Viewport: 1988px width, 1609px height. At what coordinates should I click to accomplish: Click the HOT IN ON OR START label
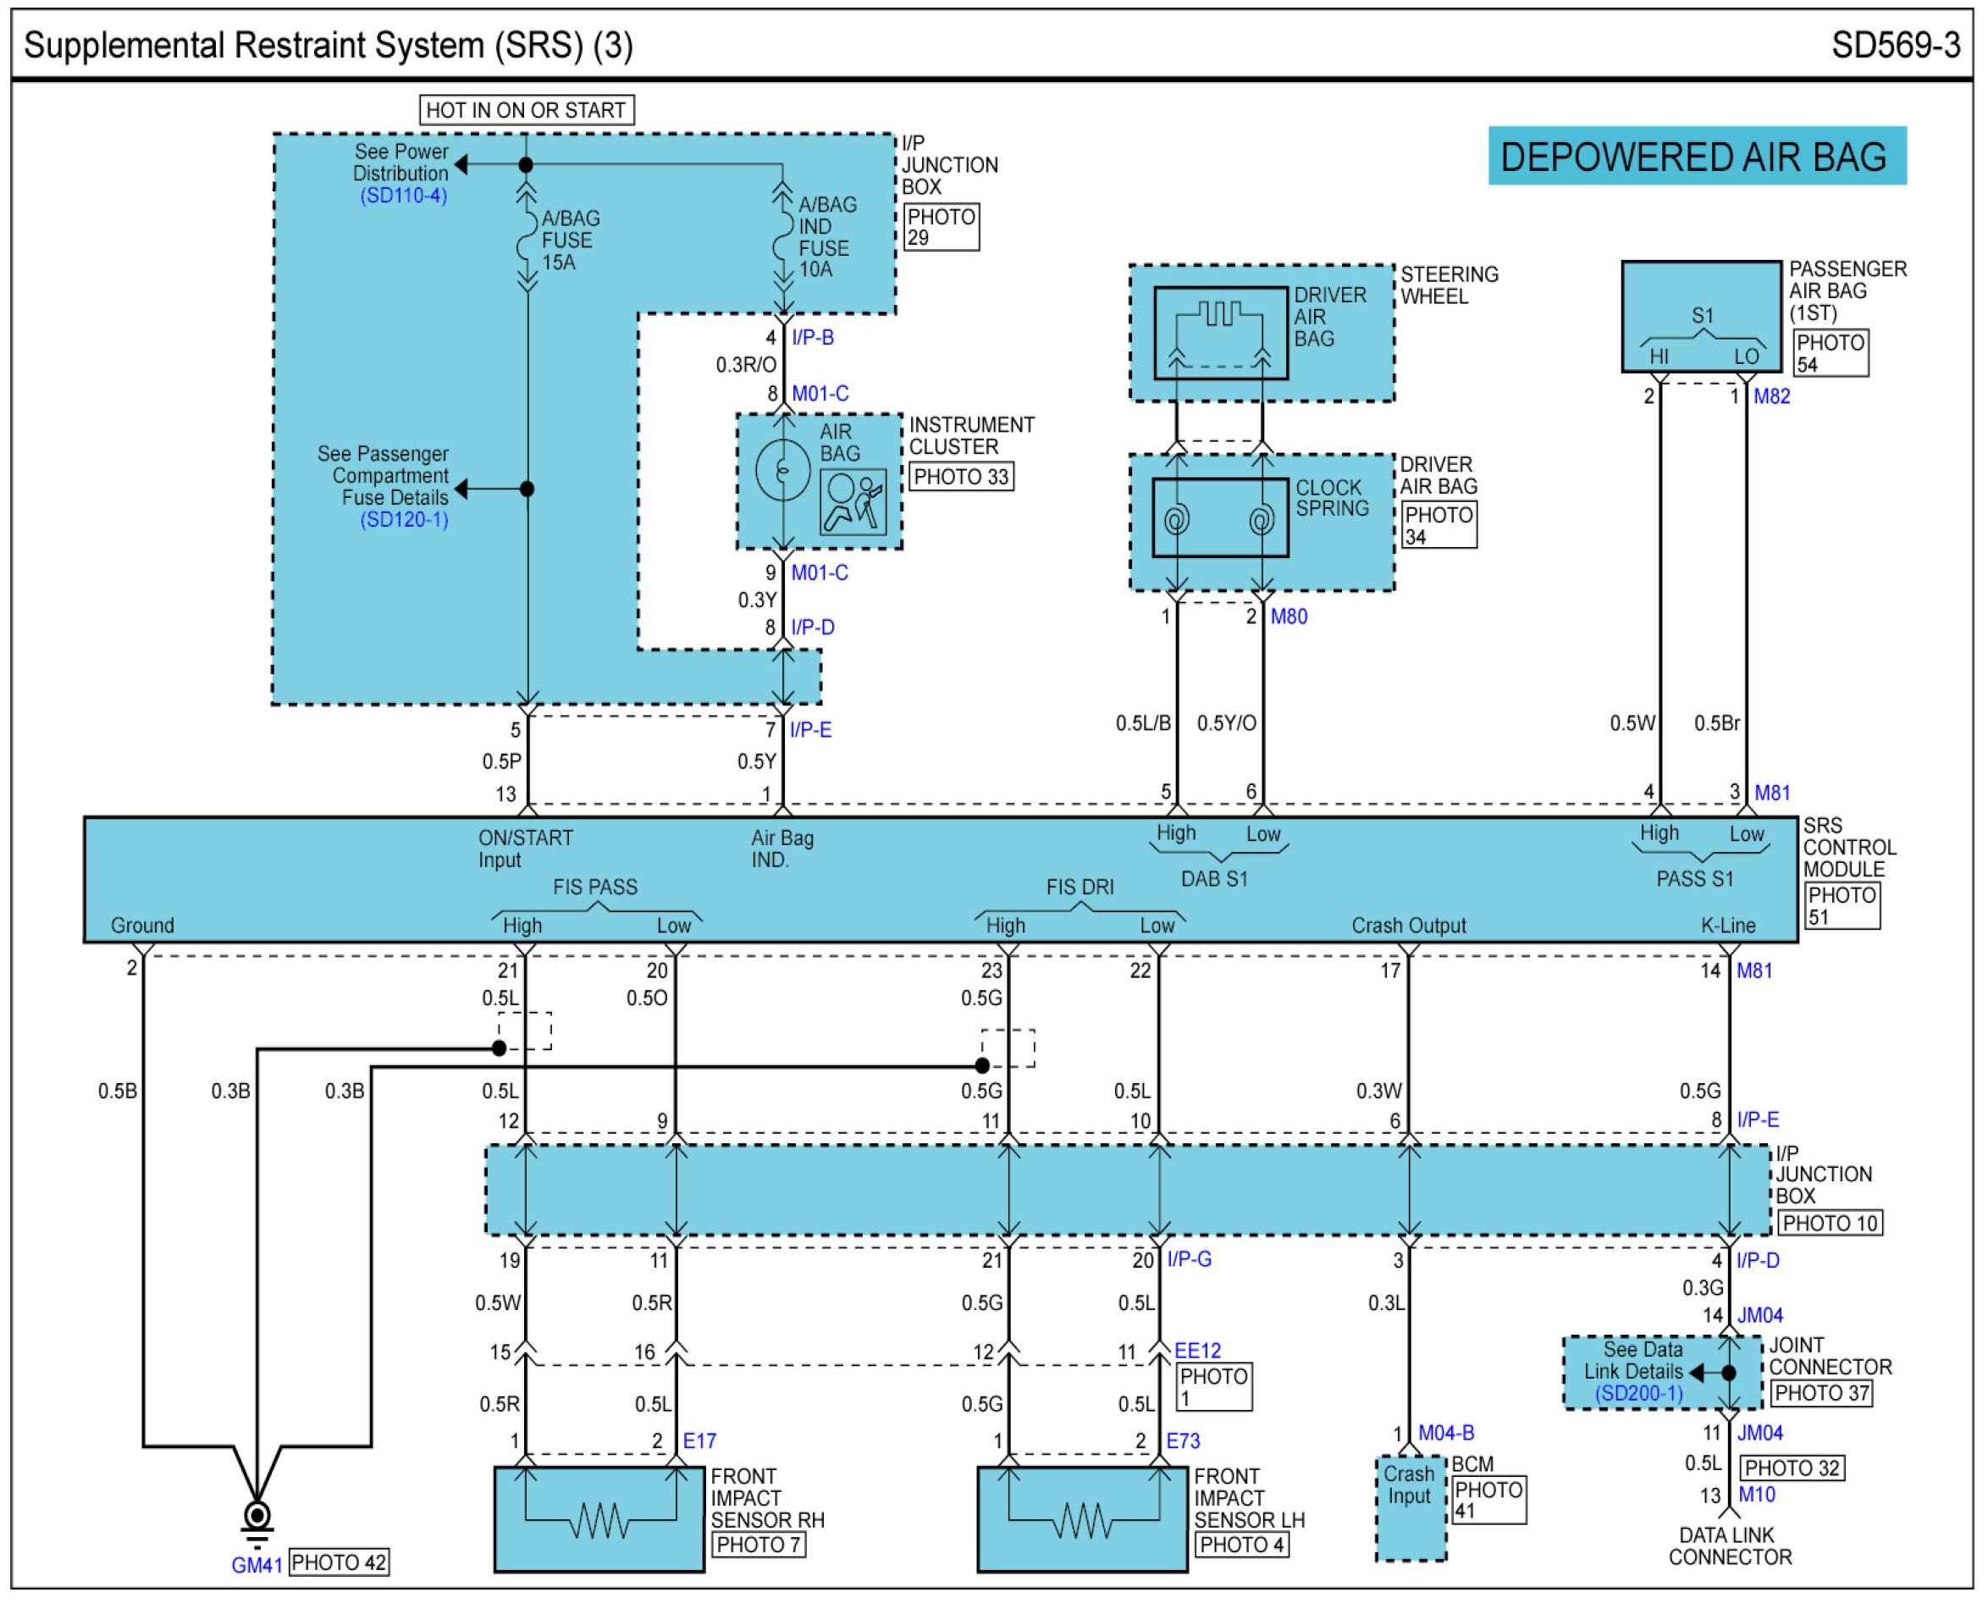coord(526,110)
